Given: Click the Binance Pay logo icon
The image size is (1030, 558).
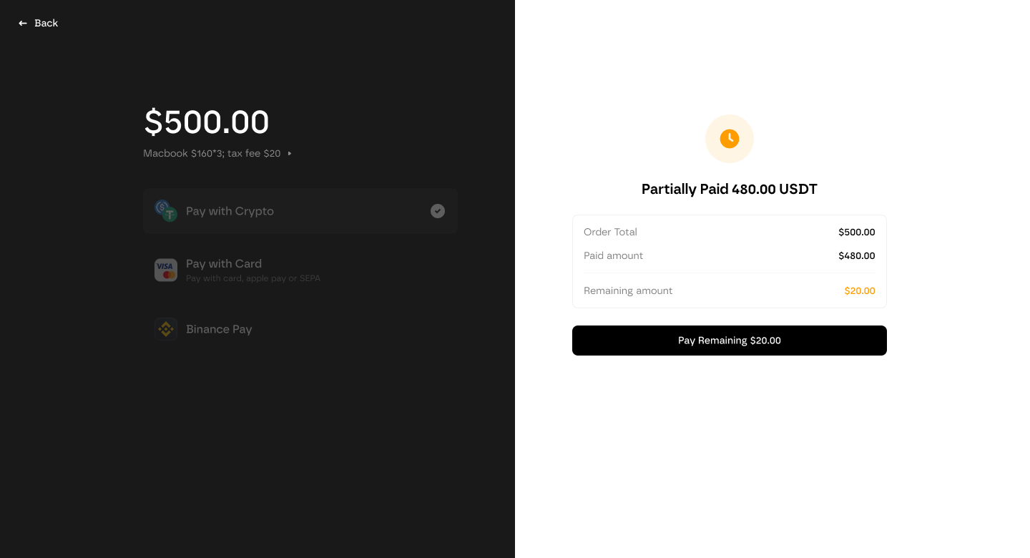Looking at the screenshot, I should point(166,329).
